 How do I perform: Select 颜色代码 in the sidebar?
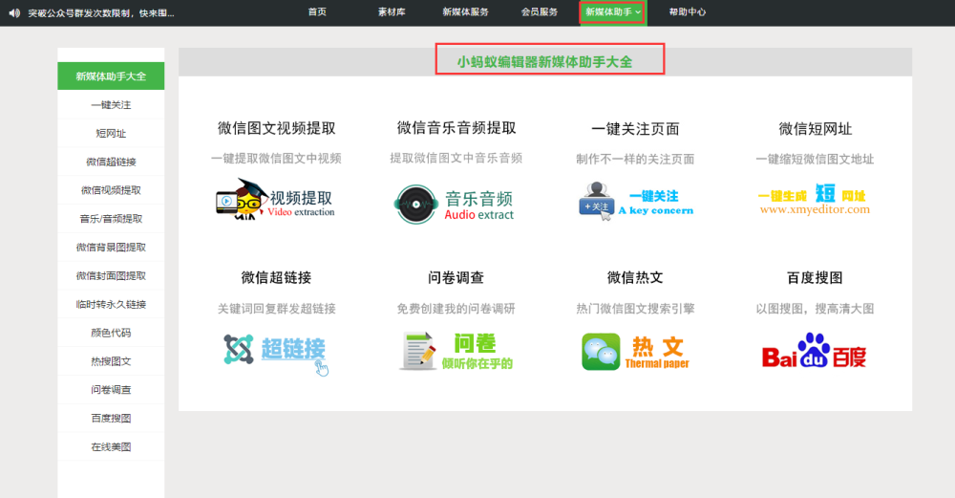point(111,333)
